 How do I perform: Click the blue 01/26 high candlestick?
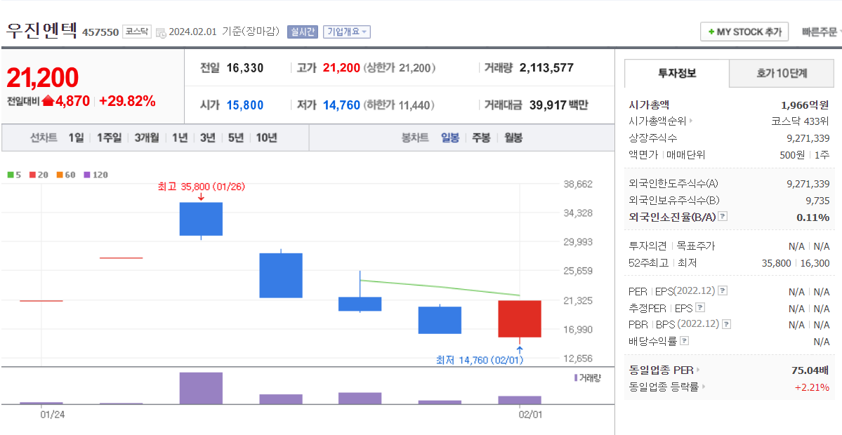click(201, 219)
